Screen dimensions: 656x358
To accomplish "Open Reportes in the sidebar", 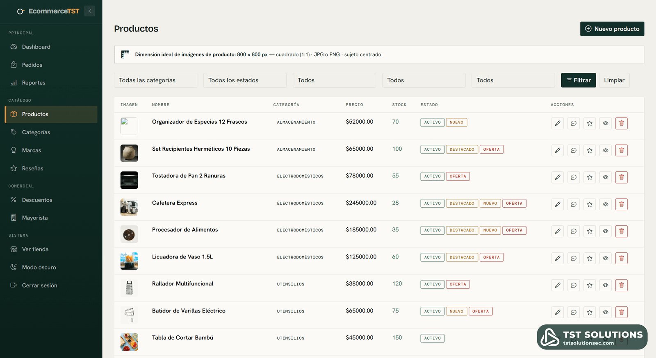I will coord(51,83).
